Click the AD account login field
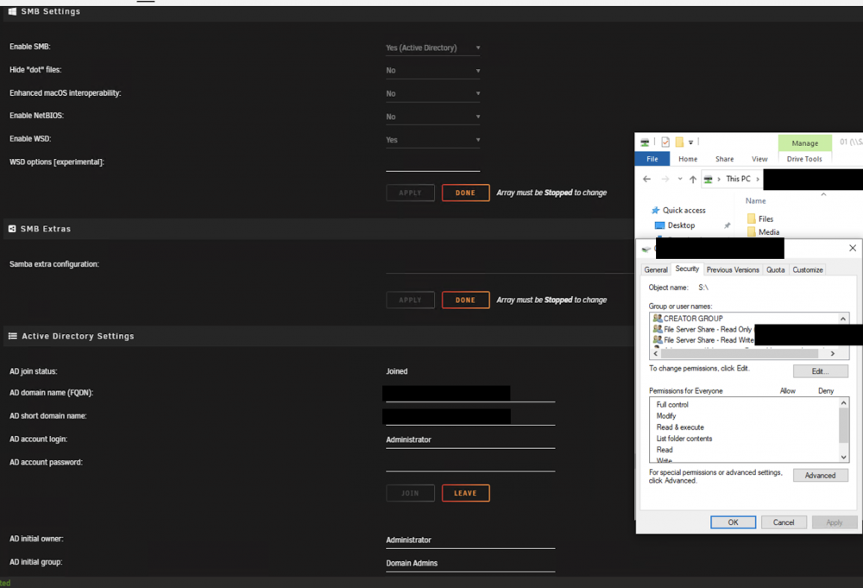Image resolution: width=863 pixels, height=588 pixels. 470,439
